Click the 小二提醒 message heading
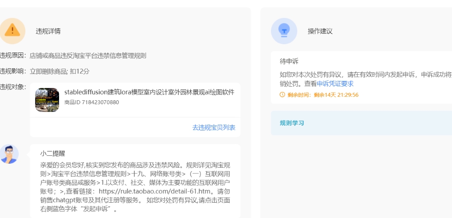The height and width of the screenshot is (218, 452). pyautogui.click(x=53, y=153)
